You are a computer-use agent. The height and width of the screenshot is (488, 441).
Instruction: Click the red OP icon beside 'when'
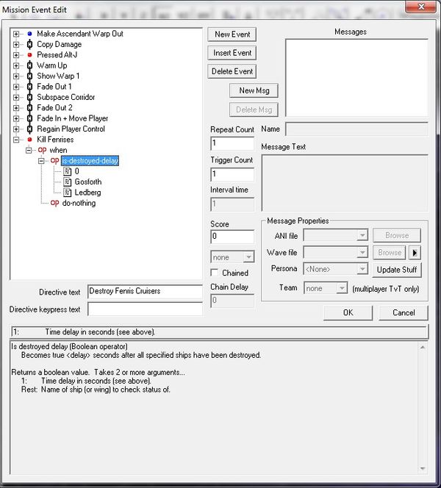pos(42,150)
